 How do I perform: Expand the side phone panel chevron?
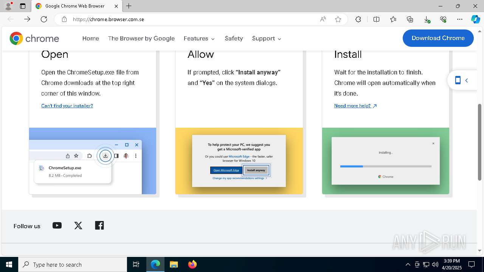[467, 80]
